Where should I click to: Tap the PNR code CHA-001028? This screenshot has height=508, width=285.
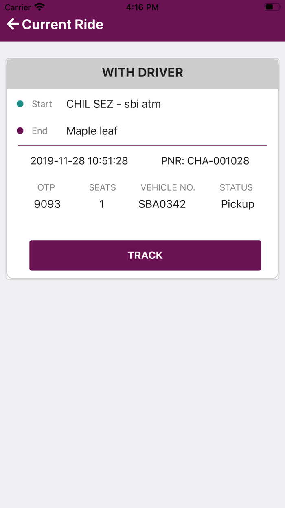tap(205, 160)
